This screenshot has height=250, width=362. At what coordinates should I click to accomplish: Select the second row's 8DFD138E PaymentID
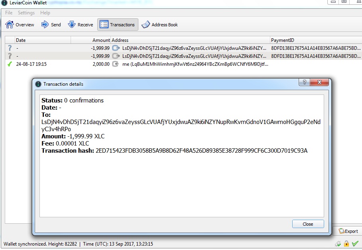(x=316, y=56)
